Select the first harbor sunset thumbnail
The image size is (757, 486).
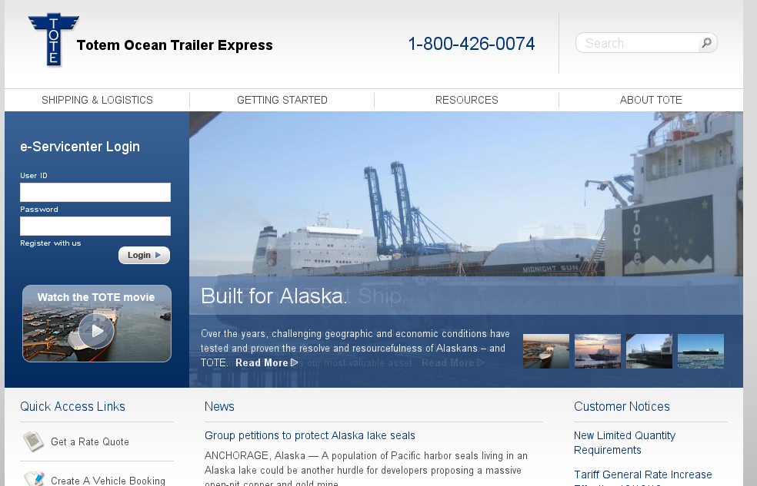point(546,351)
